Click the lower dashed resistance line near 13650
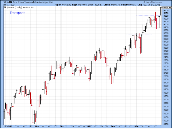The image size is (172, 129). click(139, 34)
